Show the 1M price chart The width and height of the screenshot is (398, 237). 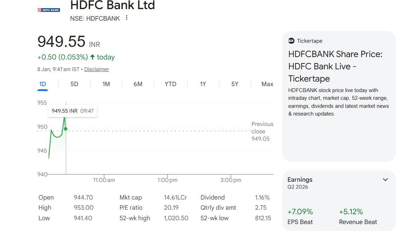click(106, 84)
